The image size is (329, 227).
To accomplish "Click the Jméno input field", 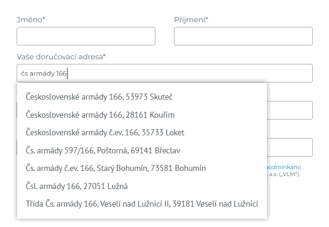I will point(86,36).
